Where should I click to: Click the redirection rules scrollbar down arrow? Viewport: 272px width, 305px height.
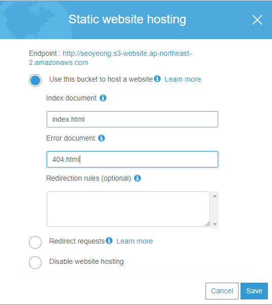215,224
